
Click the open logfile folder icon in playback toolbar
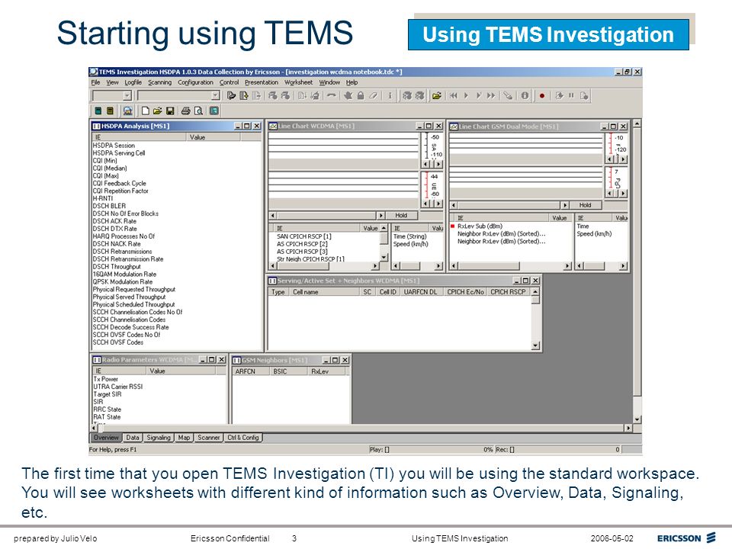(436, 96)
